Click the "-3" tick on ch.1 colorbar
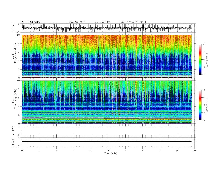This screenshot has height=169, width=219. pos(204,44)
